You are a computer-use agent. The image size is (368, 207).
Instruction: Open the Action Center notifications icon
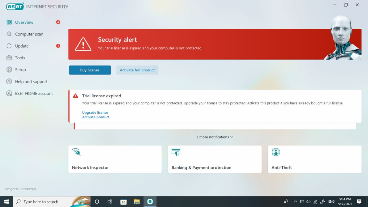coord(359,202)
